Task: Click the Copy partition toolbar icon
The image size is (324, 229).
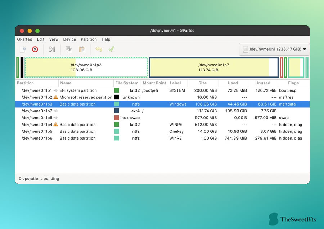Action: click(69, 49)
